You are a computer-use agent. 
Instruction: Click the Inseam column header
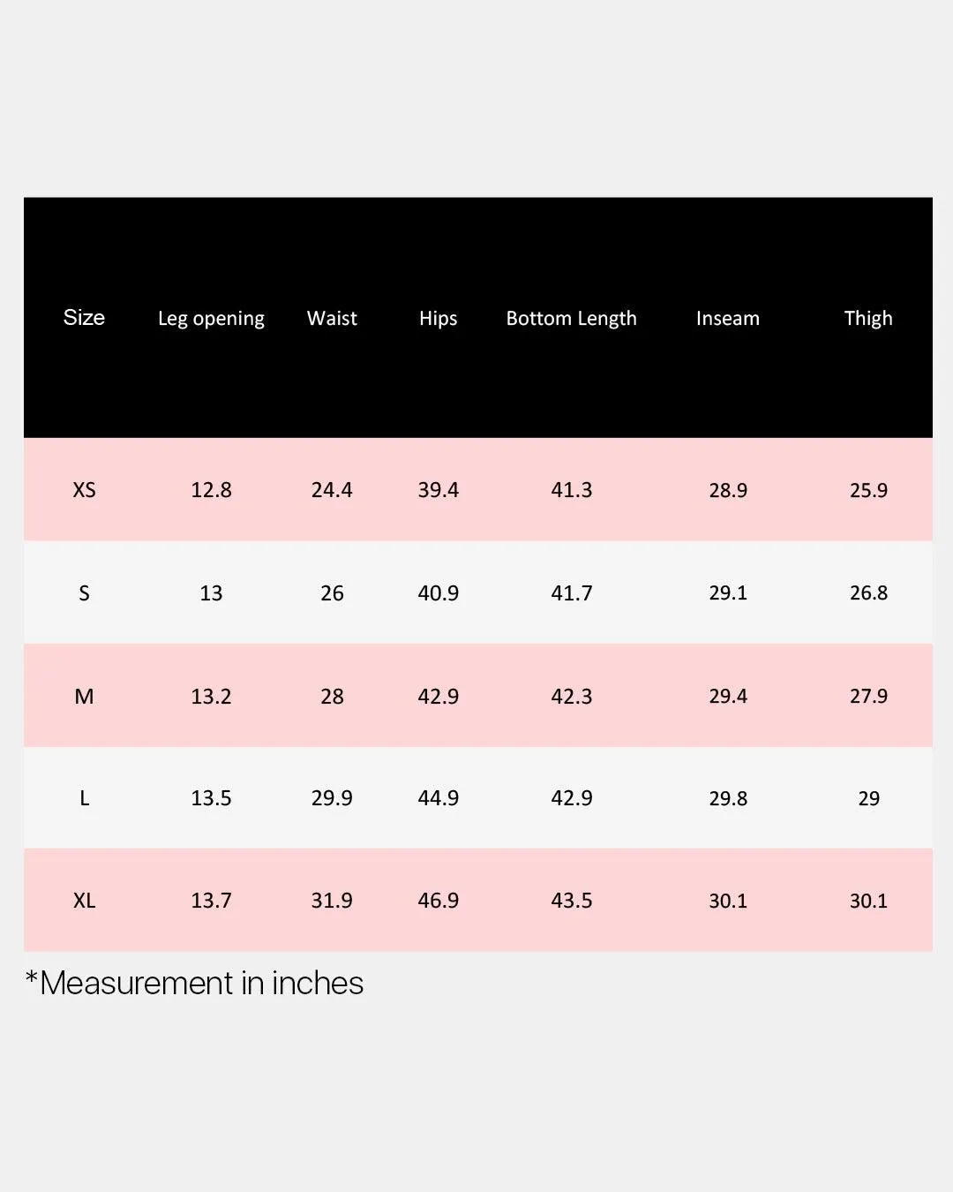tap(727, 318)
